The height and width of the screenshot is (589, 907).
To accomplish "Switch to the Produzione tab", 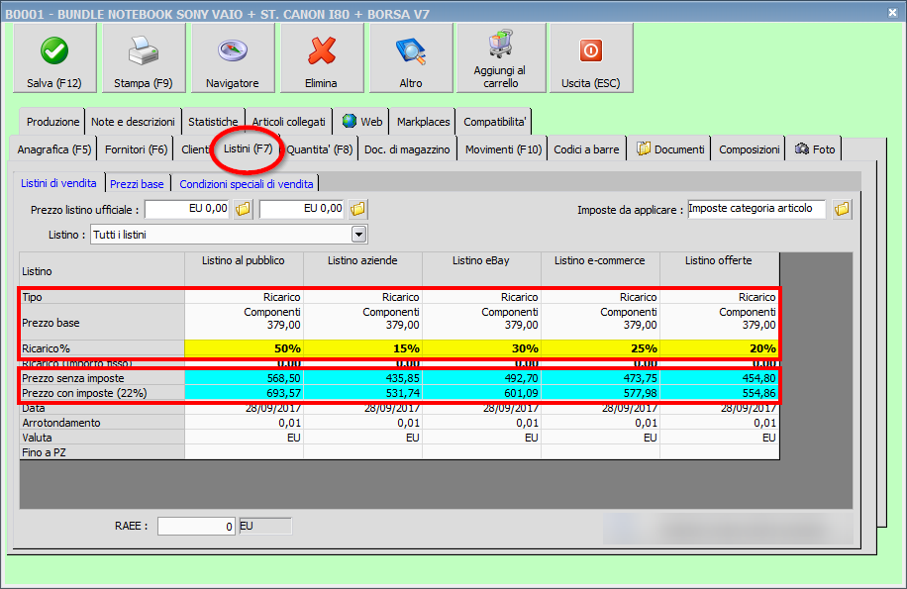I will (x=52, y=122).
